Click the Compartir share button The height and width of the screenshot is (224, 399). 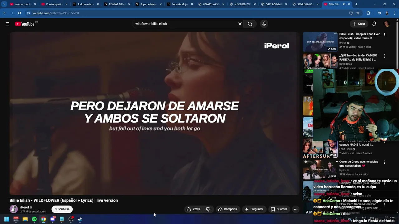pos(228,209)
